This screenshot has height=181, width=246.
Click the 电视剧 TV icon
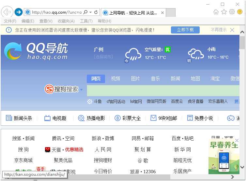coord(47,118)
